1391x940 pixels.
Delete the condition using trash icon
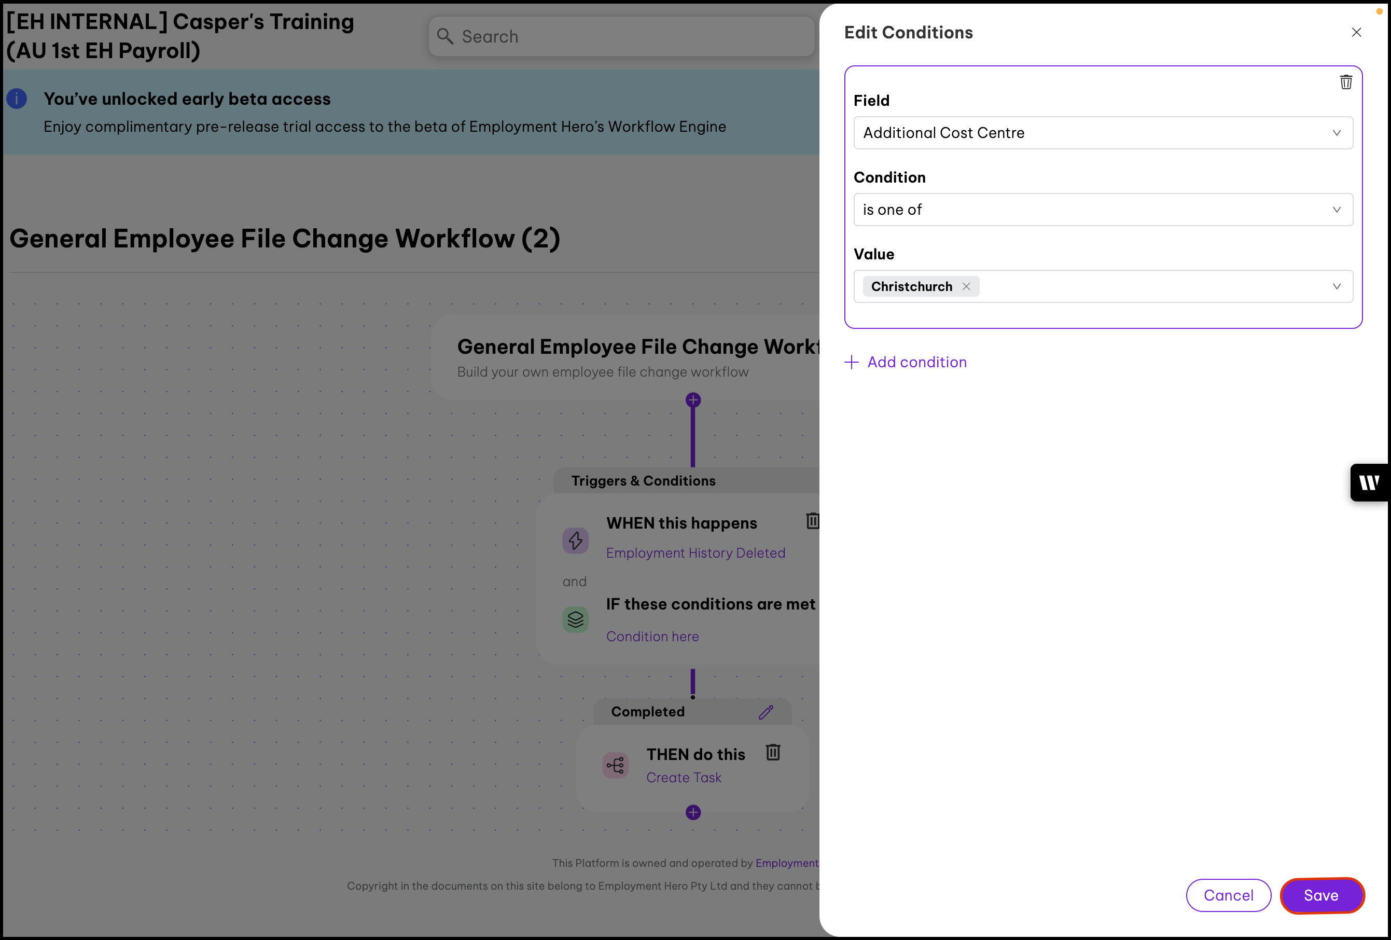[1345, 82]
